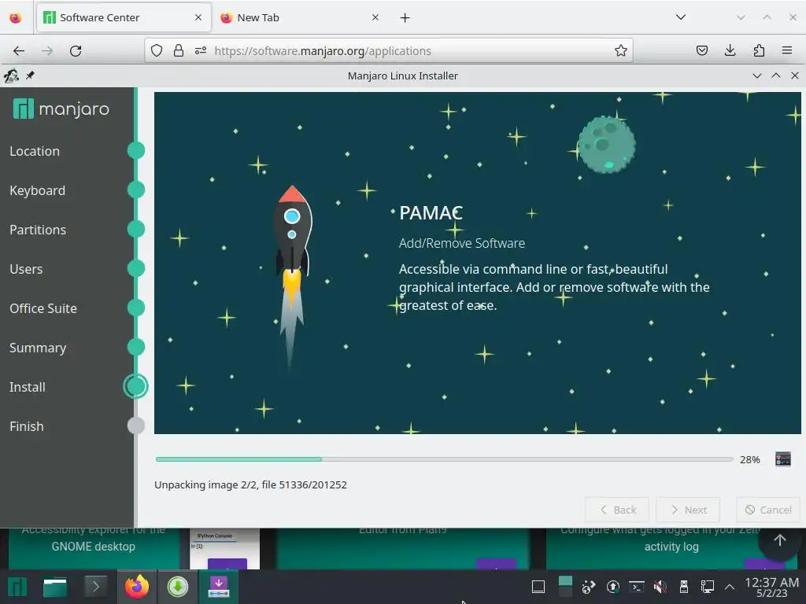Click the manjaro logo in sidebar

pos(61,109)
